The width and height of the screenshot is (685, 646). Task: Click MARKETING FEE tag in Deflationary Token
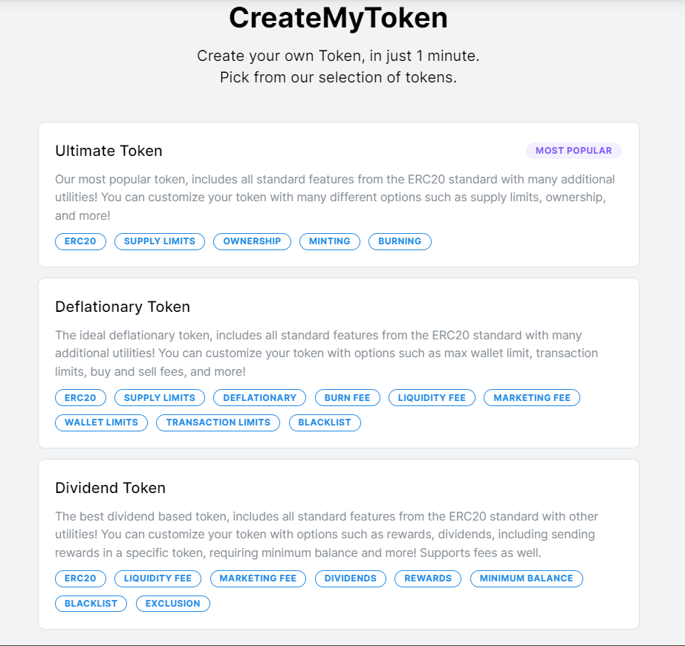531,398
